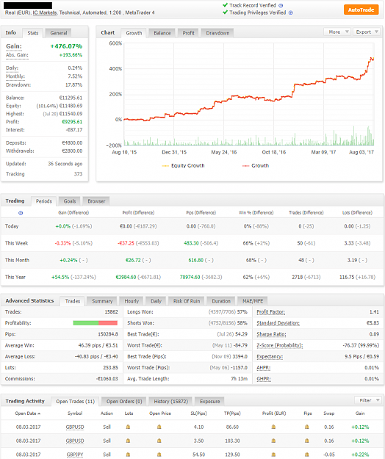Select the History (15872) tab
Viewport: 385px width, 459px height.
click(x=170, y=401)
